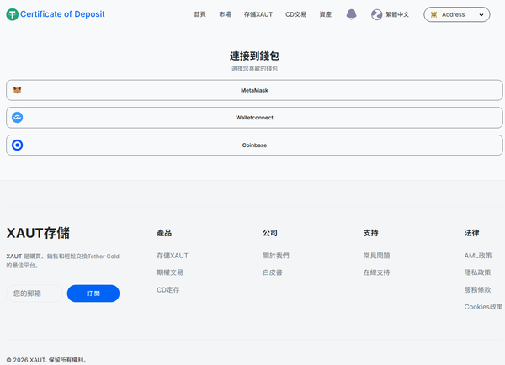The width and height of the screenshot is (505, 365).
Task: Open the 市場 menu item
Action: [x=225, y=14]
